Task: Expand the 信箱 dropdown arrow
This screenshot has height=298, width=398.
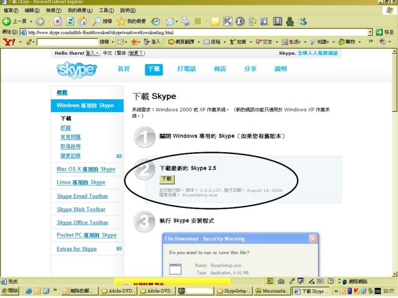Action: click(225, 42)
